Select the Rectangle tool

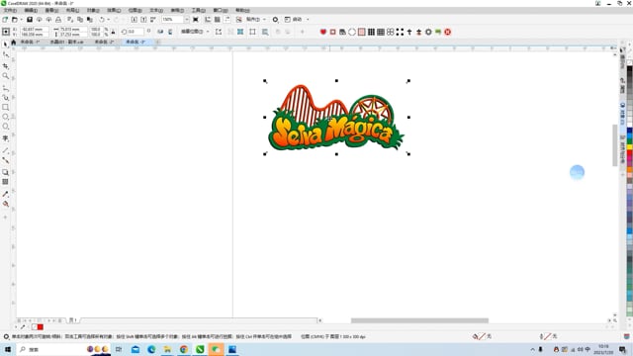coord(6,108)
